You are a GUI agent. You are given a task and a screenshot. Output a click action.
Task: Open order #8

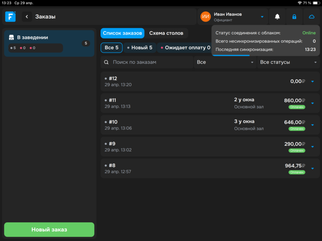pos(210,168)
